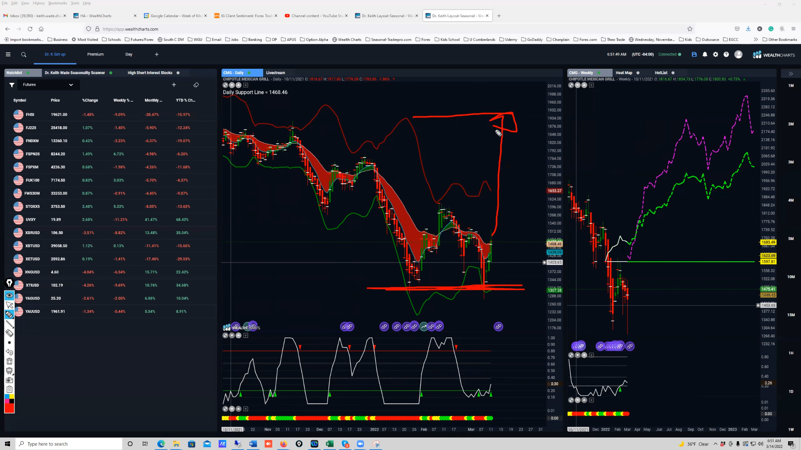Add a new workspace tab
The image size is (801, 450).
pos(157,55)
